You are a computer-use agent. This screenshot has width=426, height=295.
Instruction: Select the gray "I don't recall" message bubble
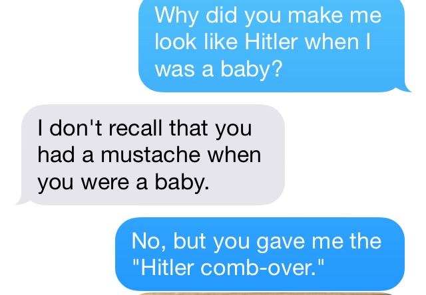(x=153, y=155)
